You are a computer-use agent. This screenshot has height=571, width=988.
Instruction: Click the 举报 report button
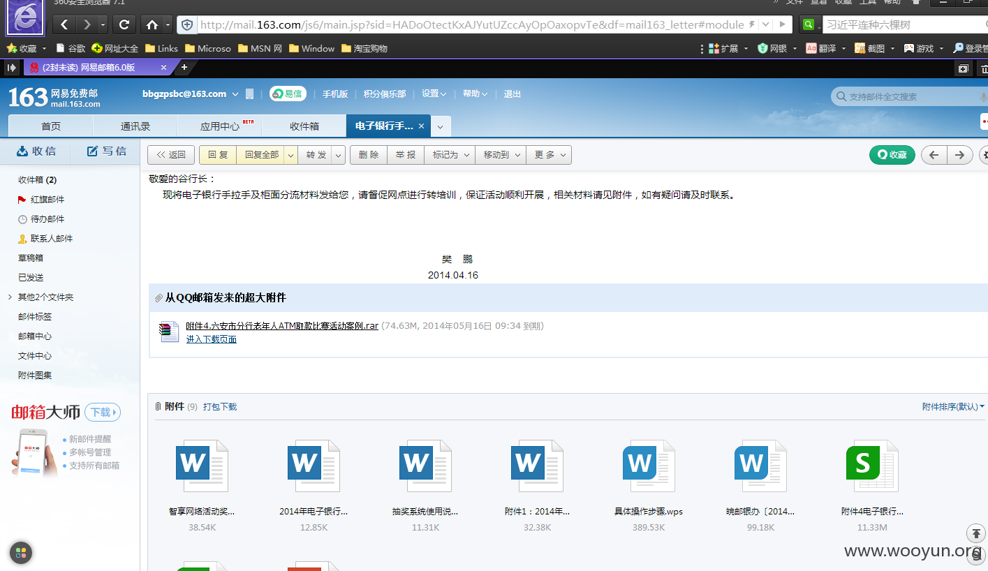pos(406,155)
